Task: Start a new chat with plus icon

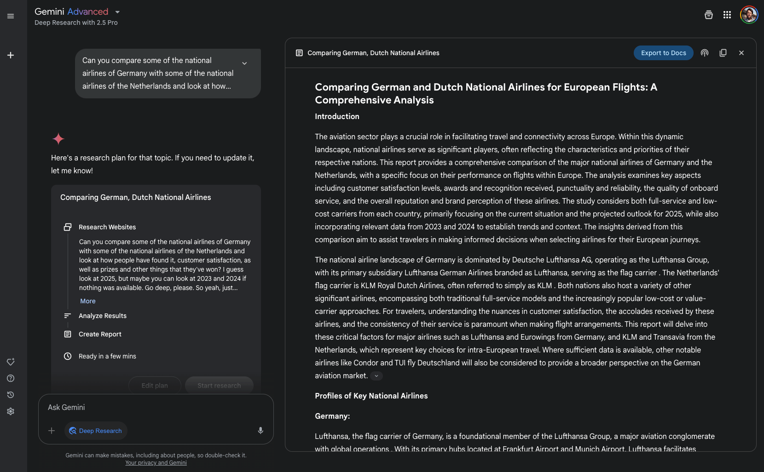Action: tap(11, 55)
